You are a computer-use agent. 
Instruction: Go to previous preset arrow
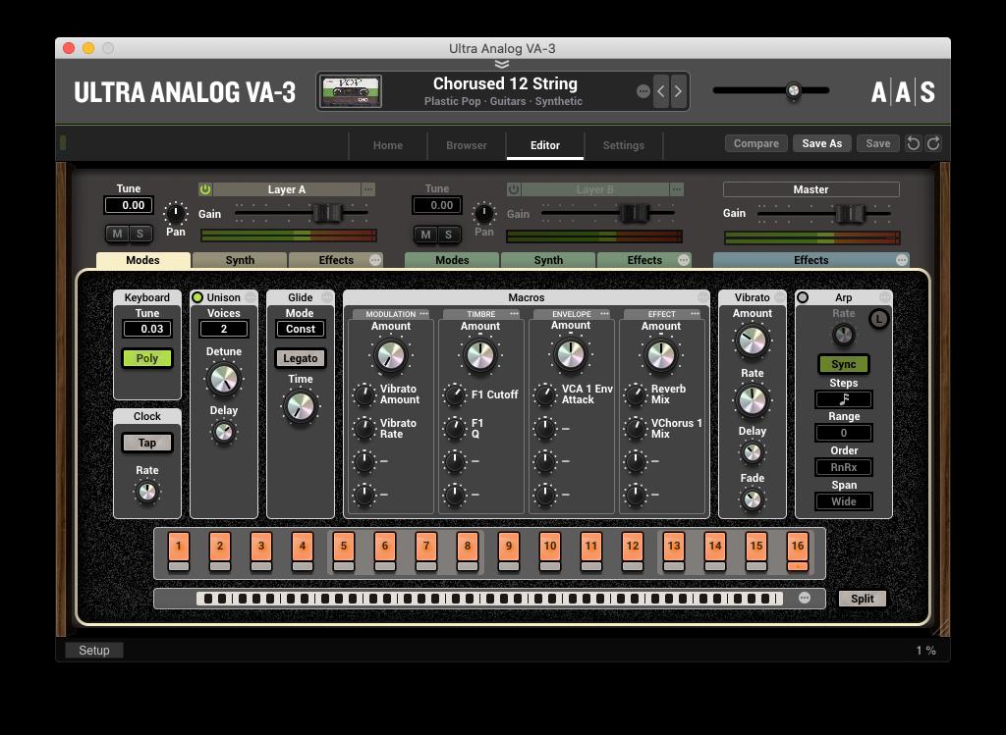661,91
